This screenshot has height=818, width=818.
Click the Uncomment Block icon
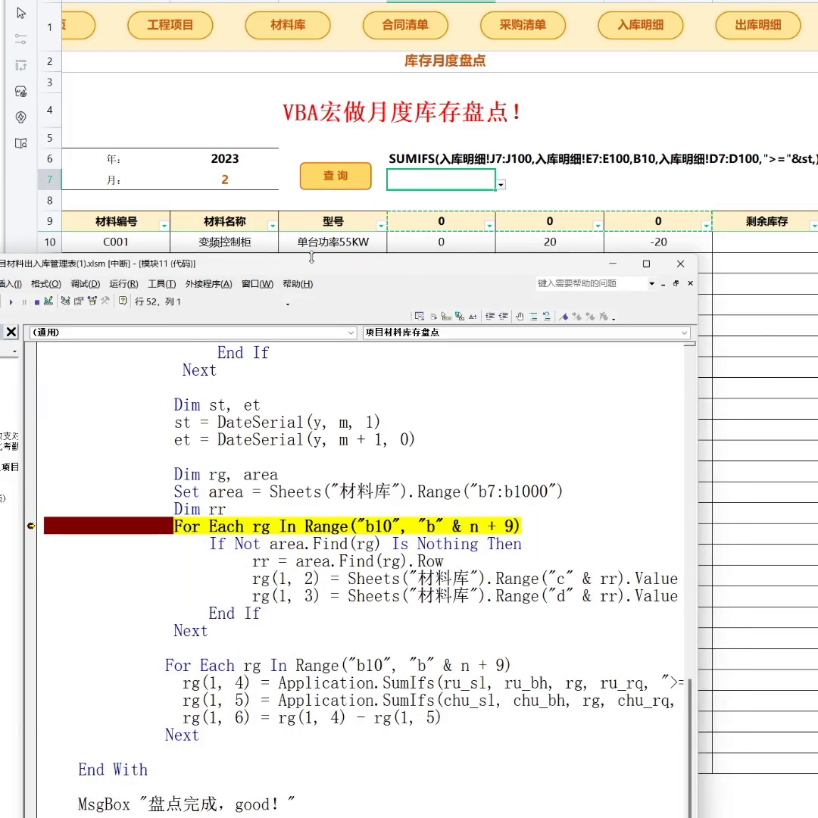[x=546, y=316]
